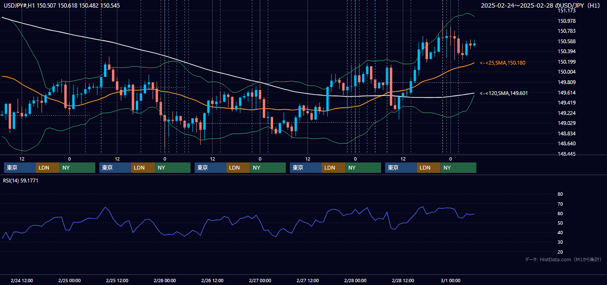Click the RSI 30 level label
The height and width of the screenshot is (285, 607).
click(560, 242)
